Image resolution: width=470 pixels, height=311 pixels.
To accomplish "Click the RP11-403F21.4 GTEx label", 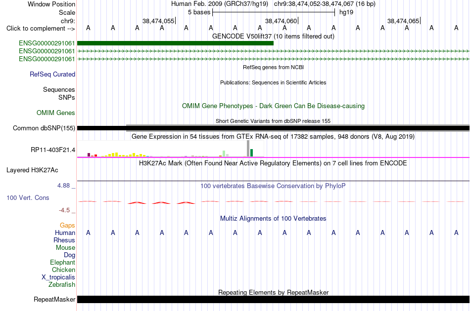I will (x=53, y=150).
